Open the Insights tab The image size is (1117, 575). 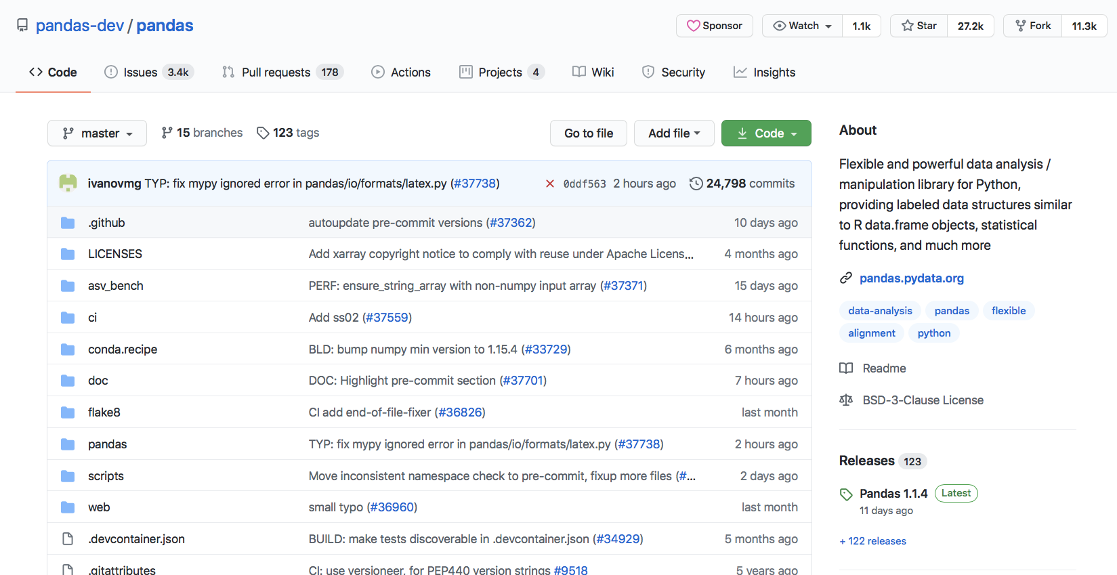tap(764, 72)
